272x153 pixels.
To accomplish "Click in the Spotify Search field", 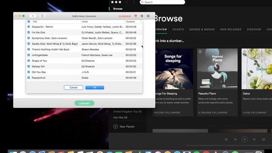I will (x=162, y=2).
